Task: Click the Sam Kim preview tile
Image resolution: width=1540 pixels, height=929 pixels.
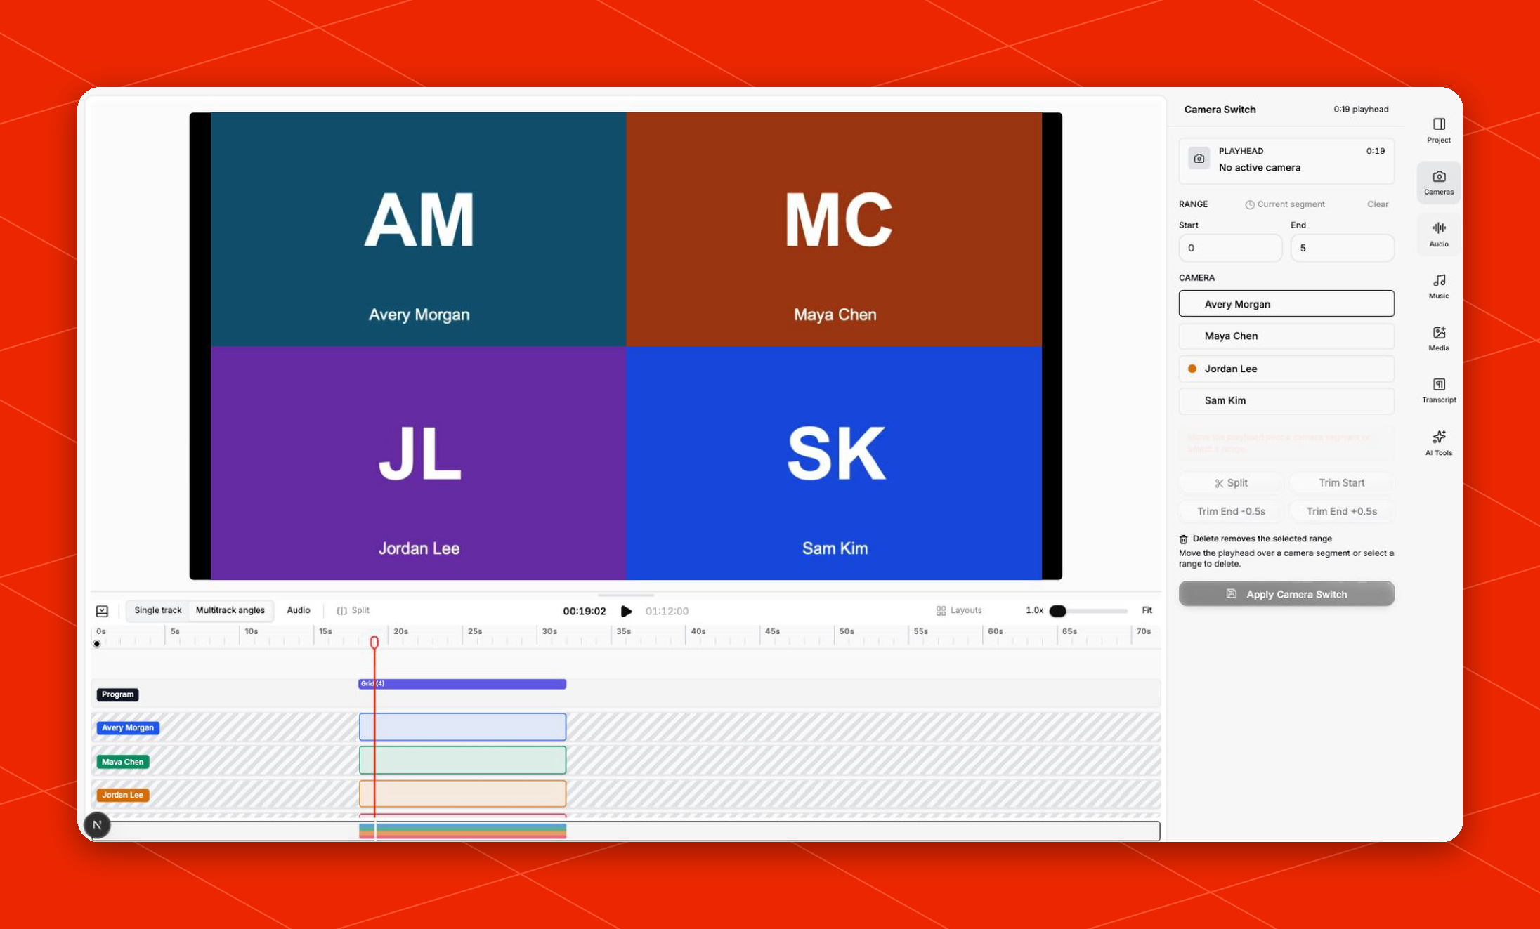Action: click(834, 463)
